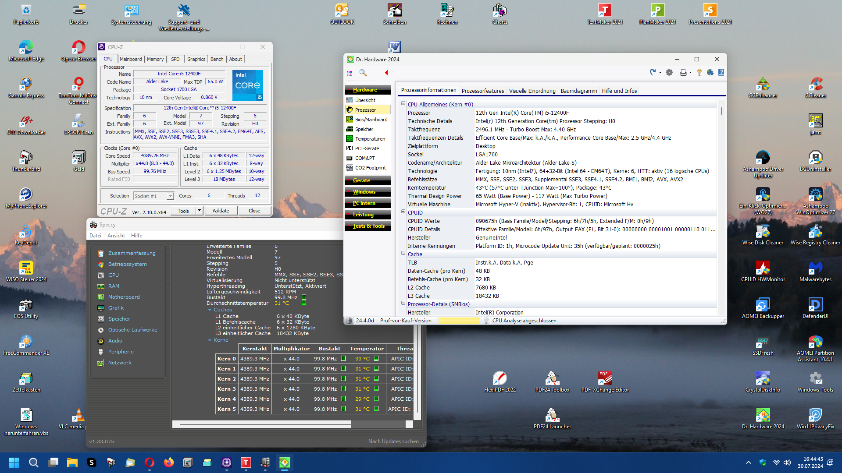The width and height of the screenshot is (842, 473).
Task: Select Motherboard in the Speccy sidebar
Action: [x=124, y=297]
